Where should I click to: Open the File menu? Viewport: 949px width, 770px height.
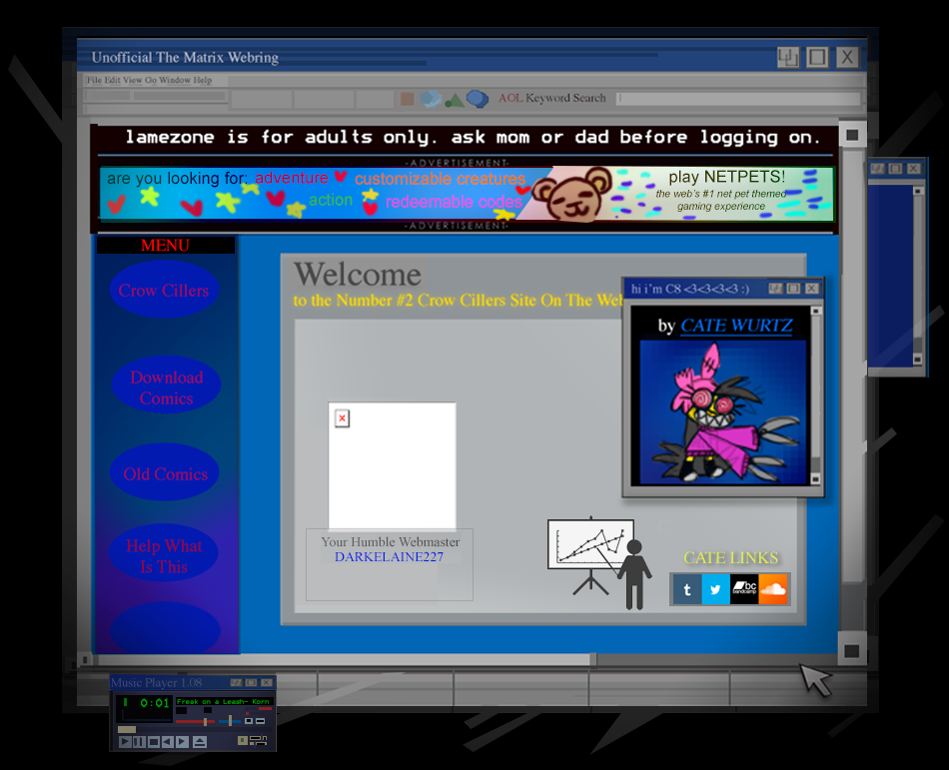click(x=94, y=80)
